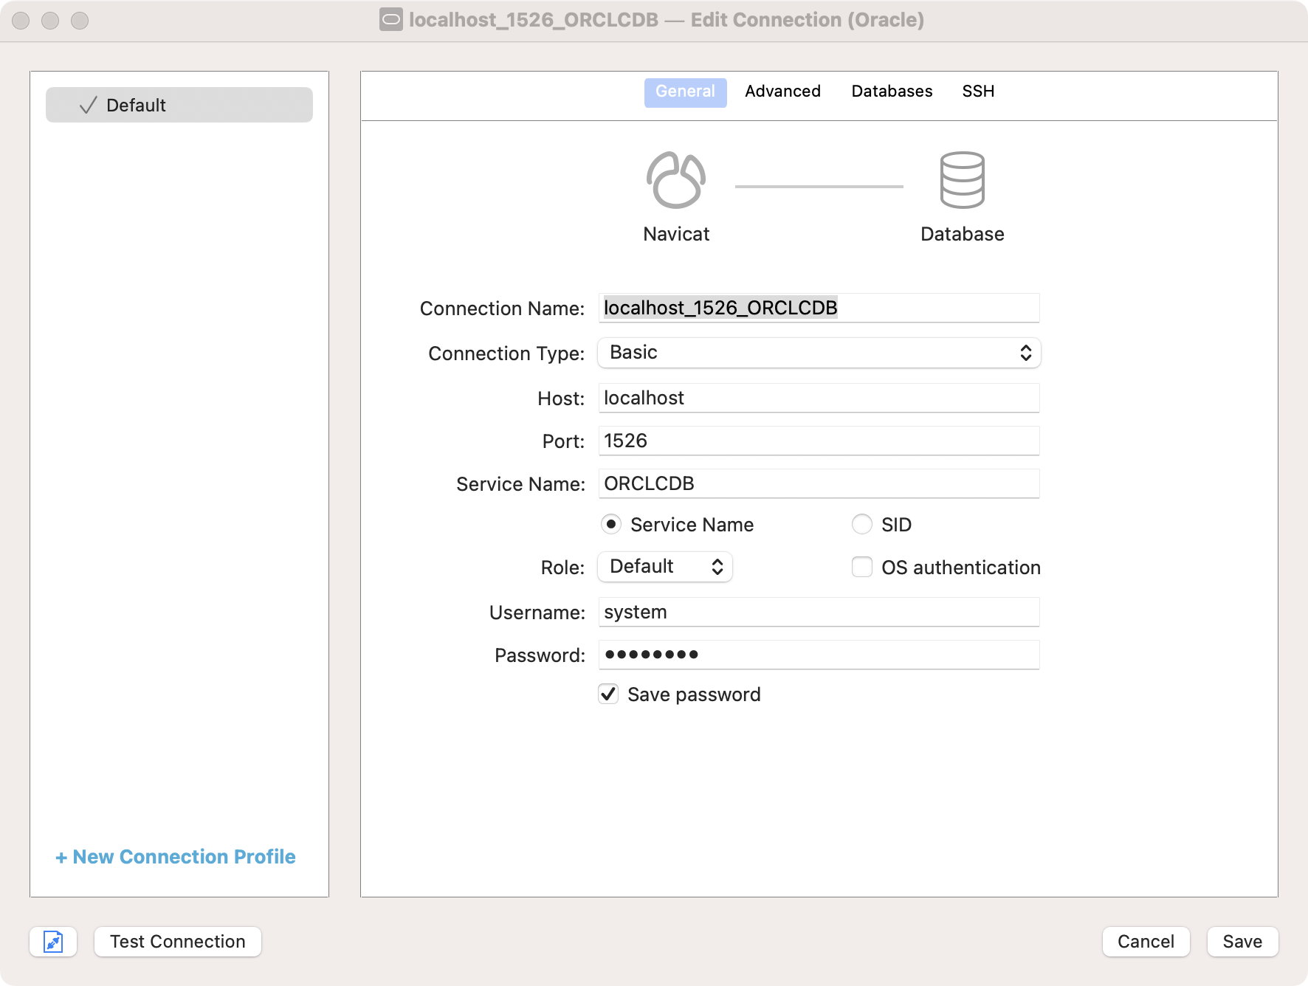Click the Port number field
This screenshot has width=1308, height=986.
pos(819,441)
